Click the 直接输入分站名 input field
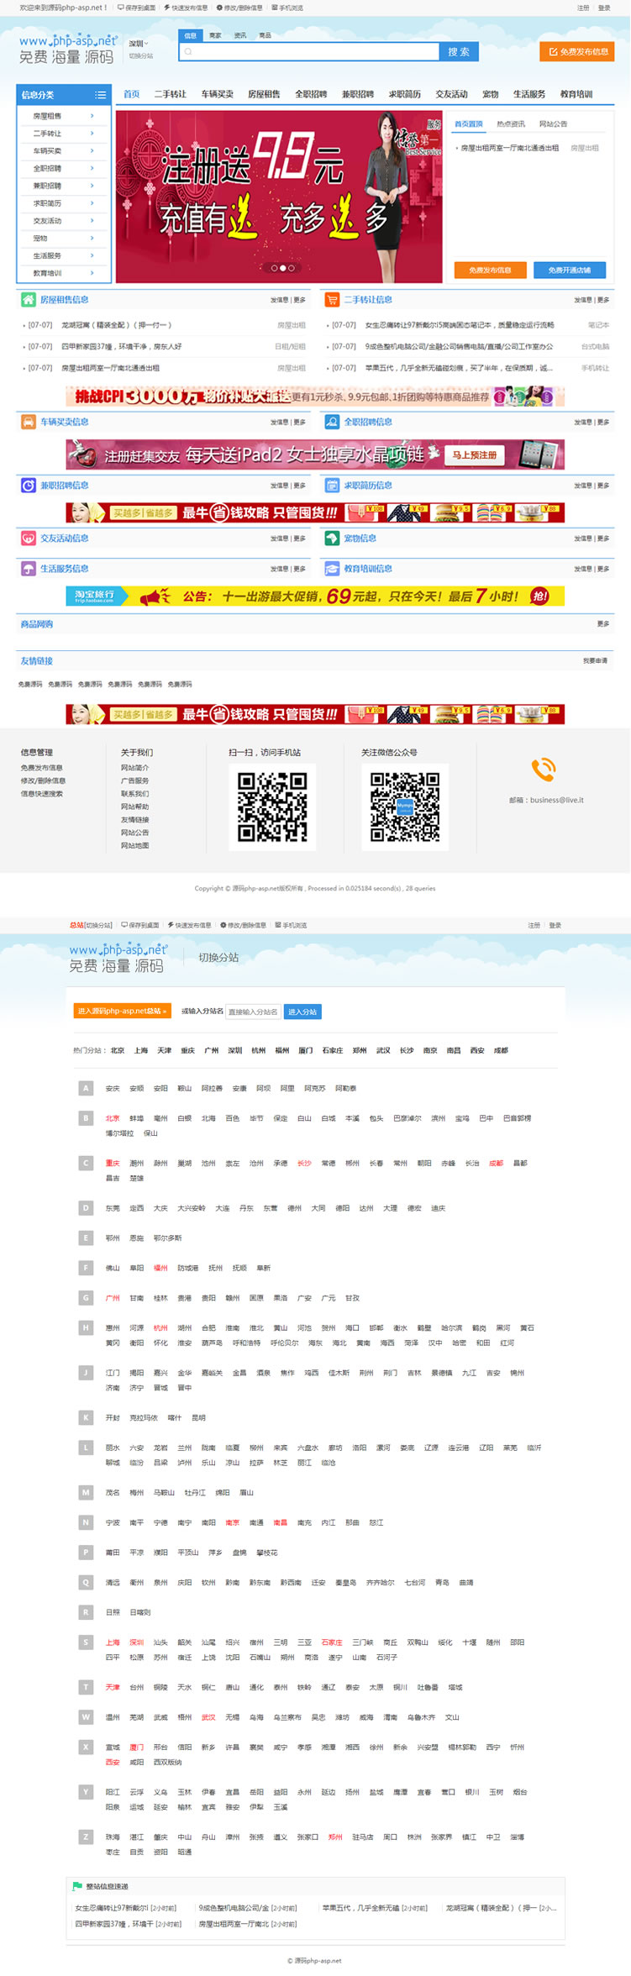The width and height of the screenshot is (631, 1976). [x=254, y=1012]
